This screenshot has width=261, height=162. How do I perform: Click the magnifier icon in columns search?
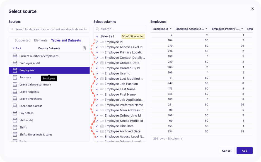click(x=98, y=29)
